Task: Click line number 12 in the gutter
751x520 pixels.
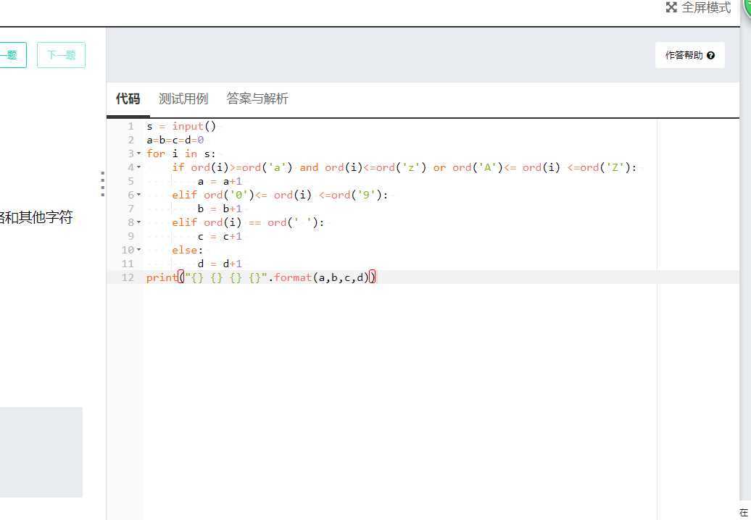Action: coord(128,277)
